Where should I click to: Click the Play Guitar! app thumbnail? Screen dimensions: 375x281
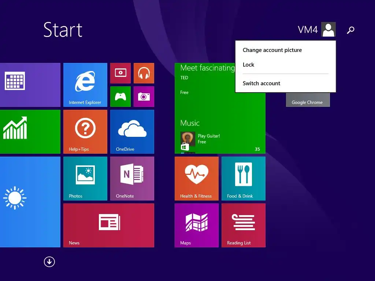point(188,139)
